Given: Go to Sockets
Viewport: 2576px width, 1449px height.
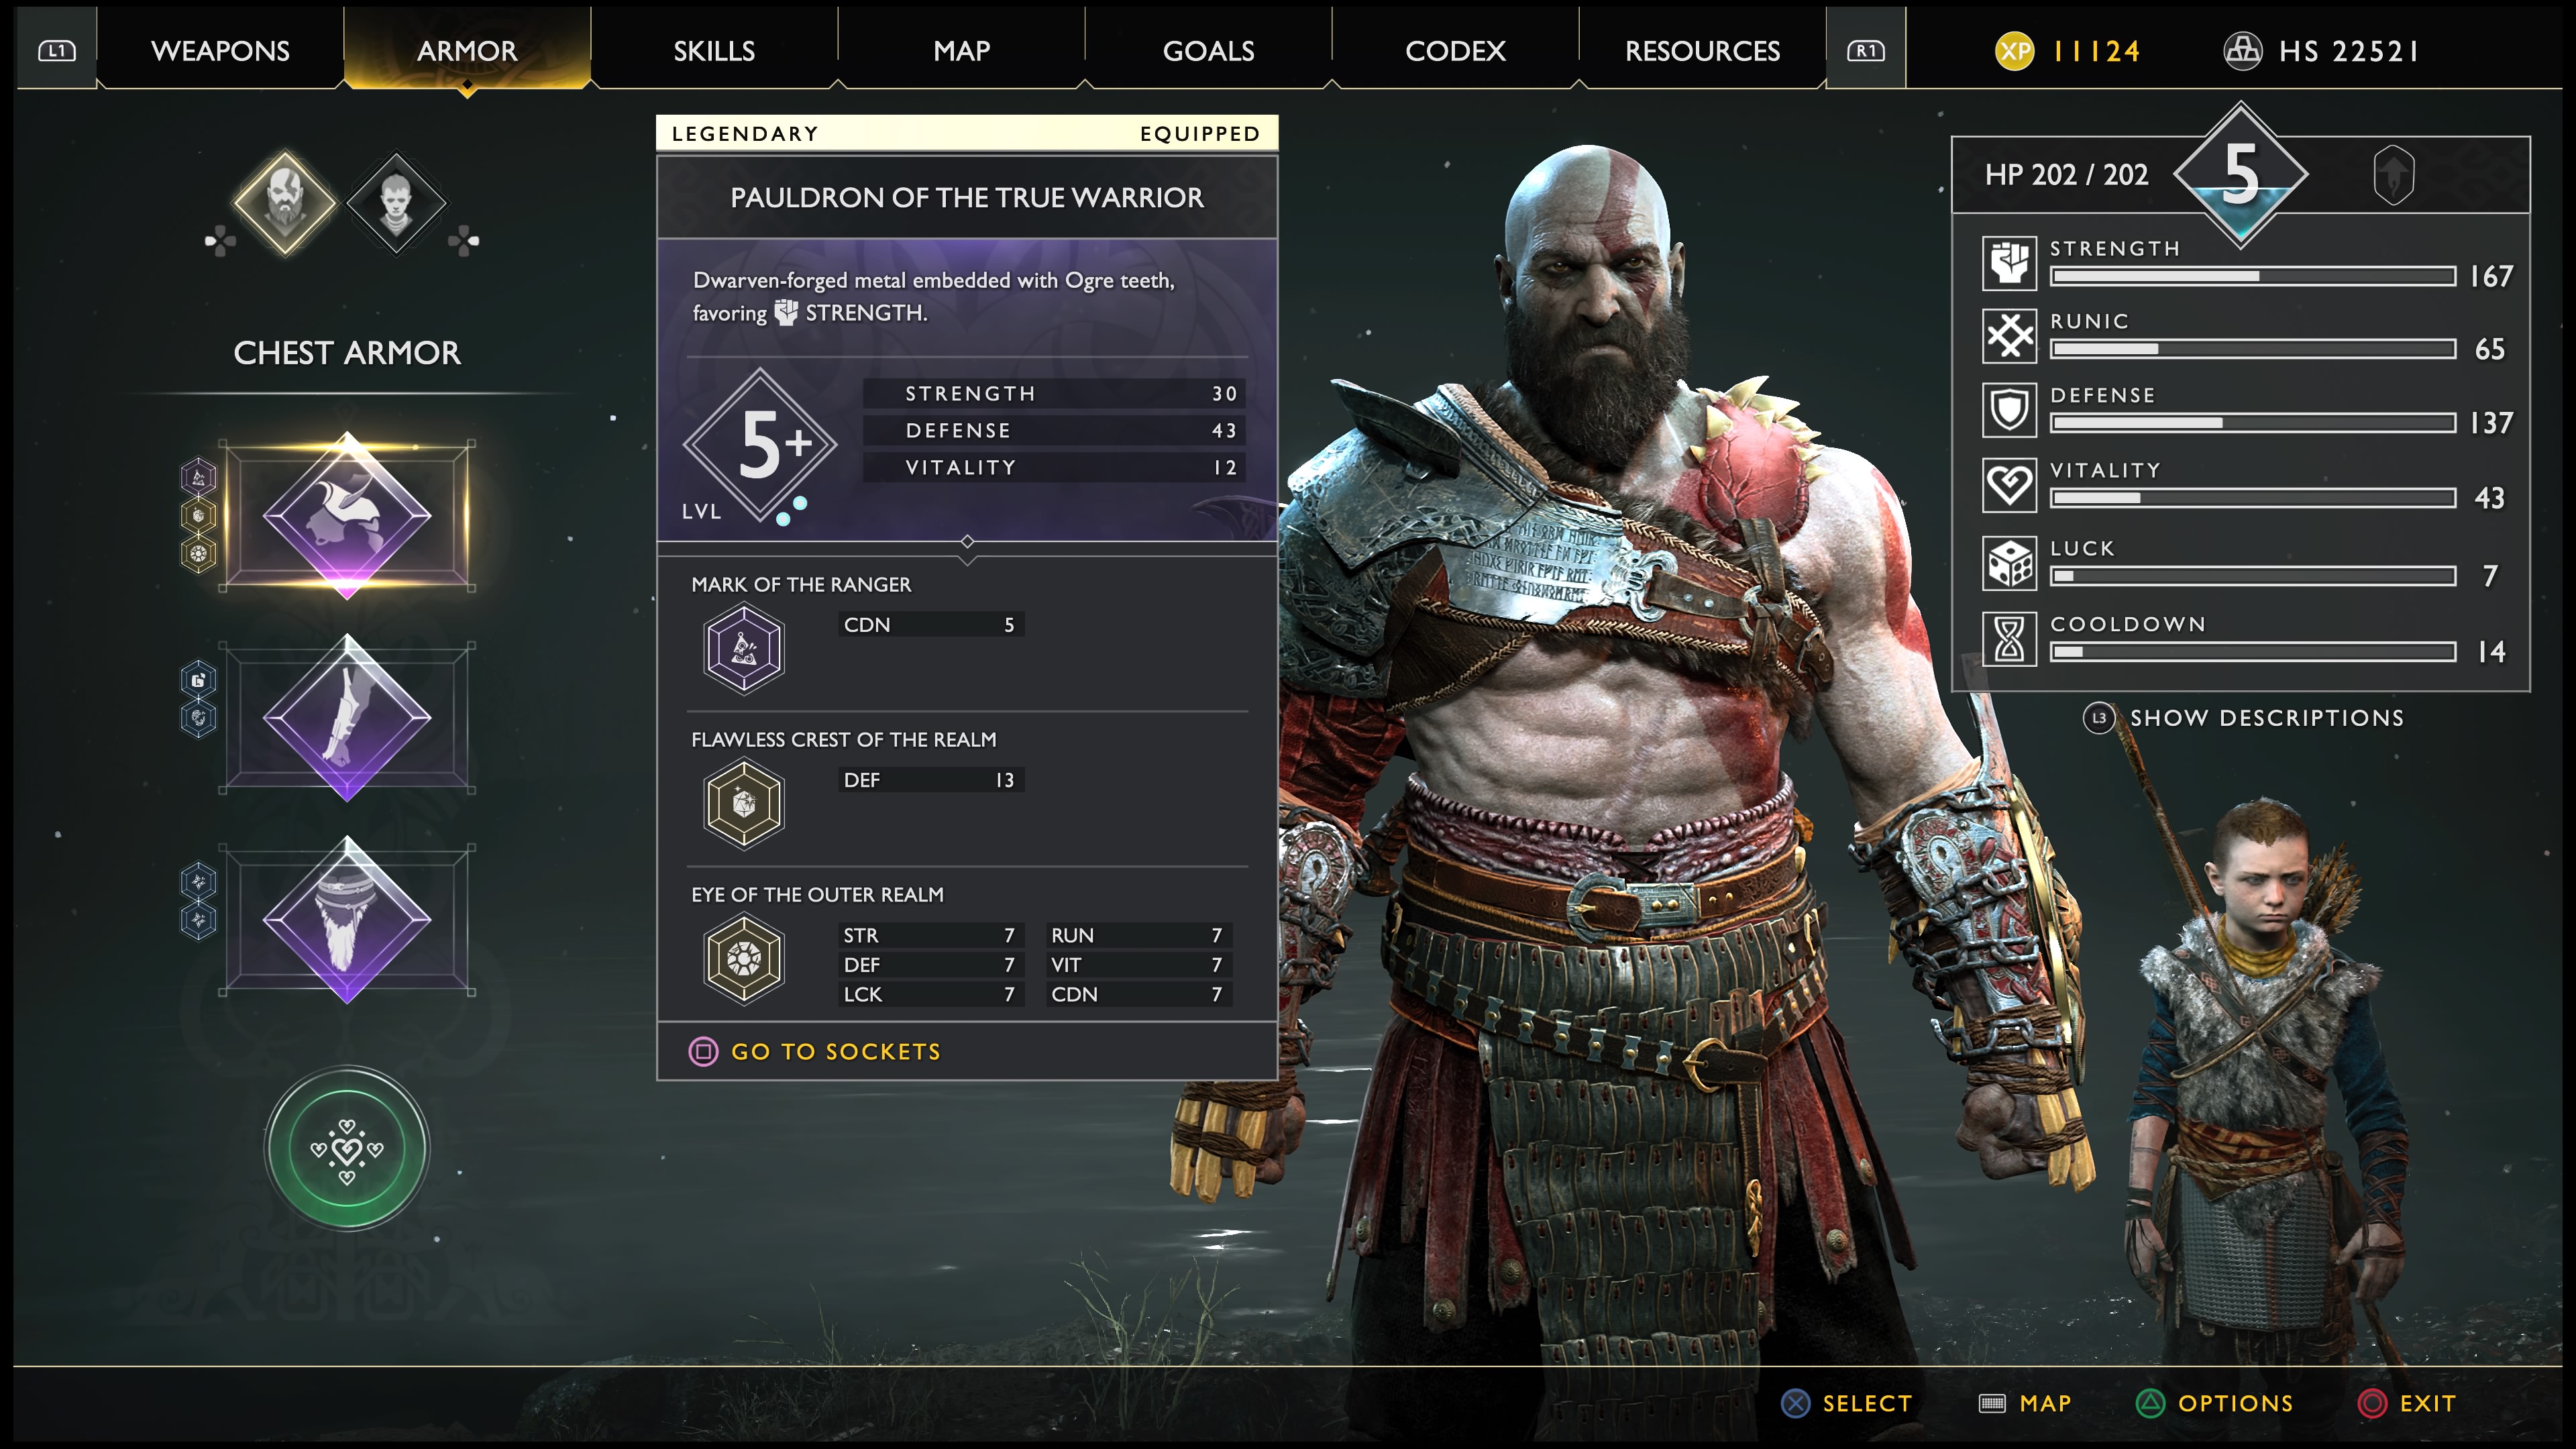Looking at the screenshot, I should (x=815, y=1051).
